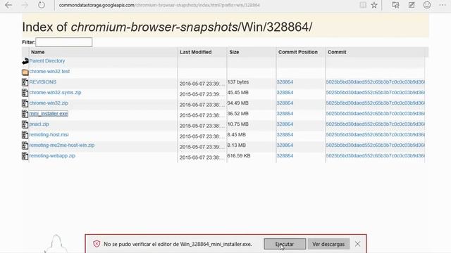Make a web note pencil icon
451x253 pixels.
click(x=412, y=5)
